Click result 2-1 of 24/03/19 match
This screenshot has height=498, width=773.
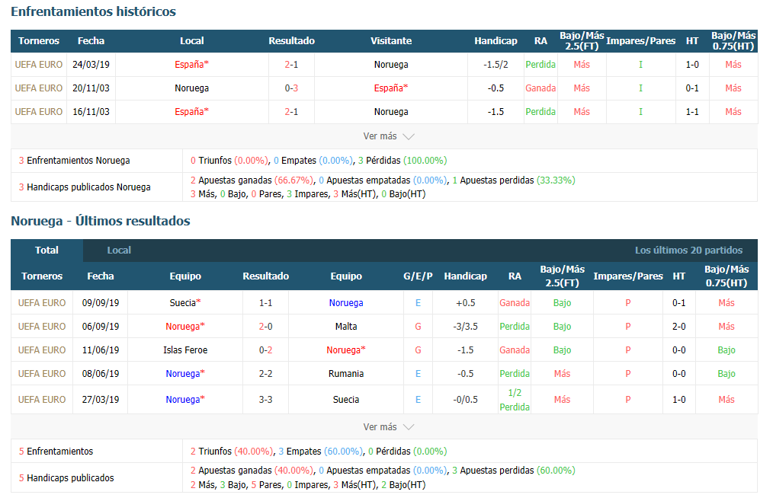click(291, 65)
